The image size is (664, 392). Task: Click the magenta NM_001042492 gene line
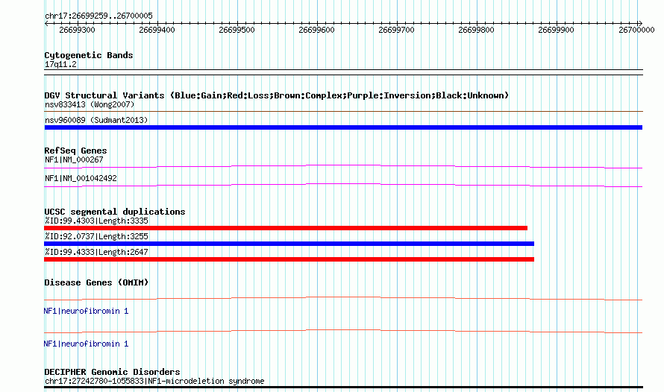click(343, 185)
